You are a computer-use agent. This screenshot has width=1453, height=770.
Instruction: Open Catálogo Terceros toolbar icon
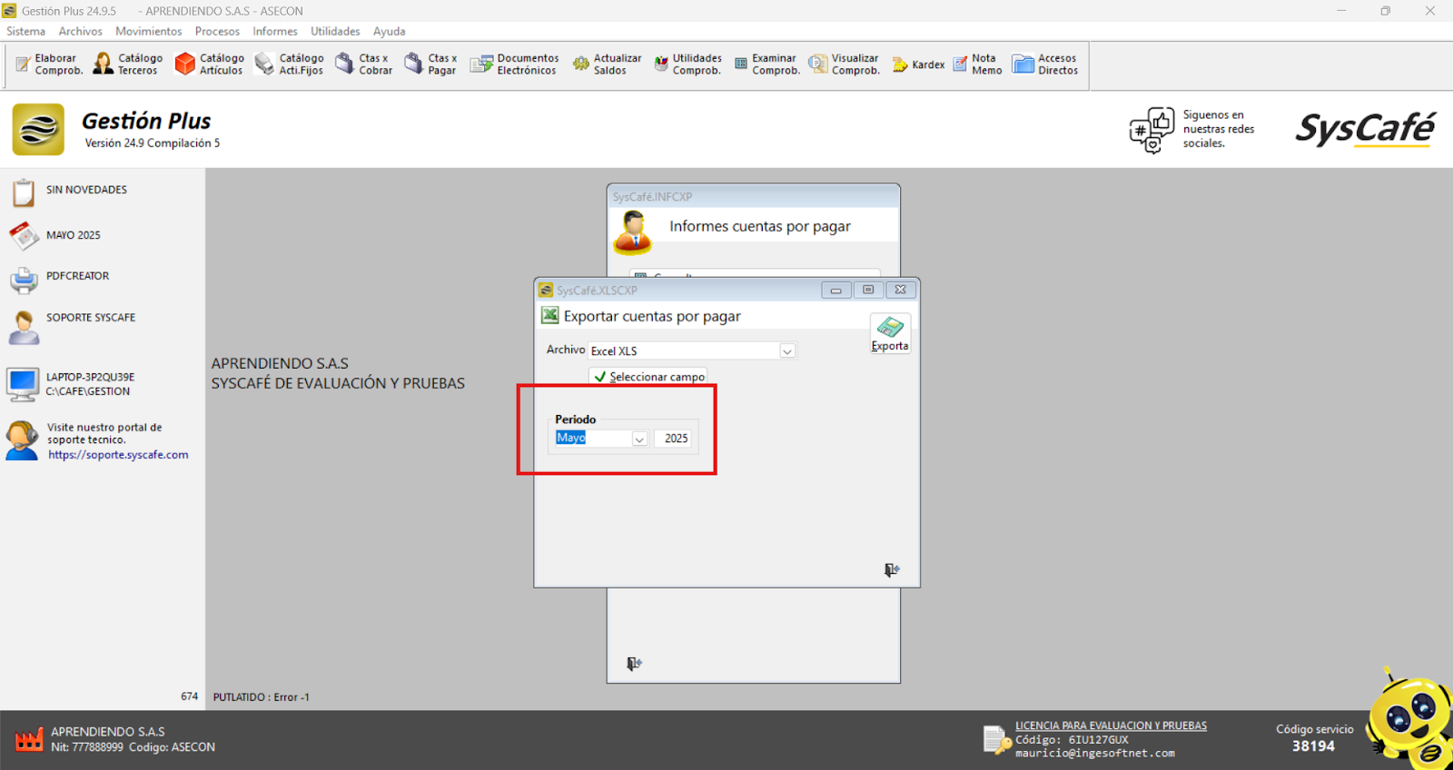click(x=128, y=64)
